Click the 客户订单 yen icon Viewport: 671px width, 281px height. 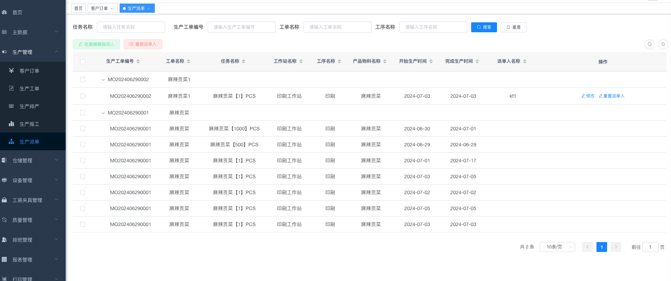(11, 71)
